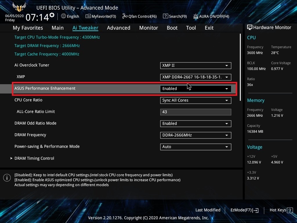297x223 pixels.
Task: Click the 100.00 MHz BCLK value
Action: pos(256,69)
